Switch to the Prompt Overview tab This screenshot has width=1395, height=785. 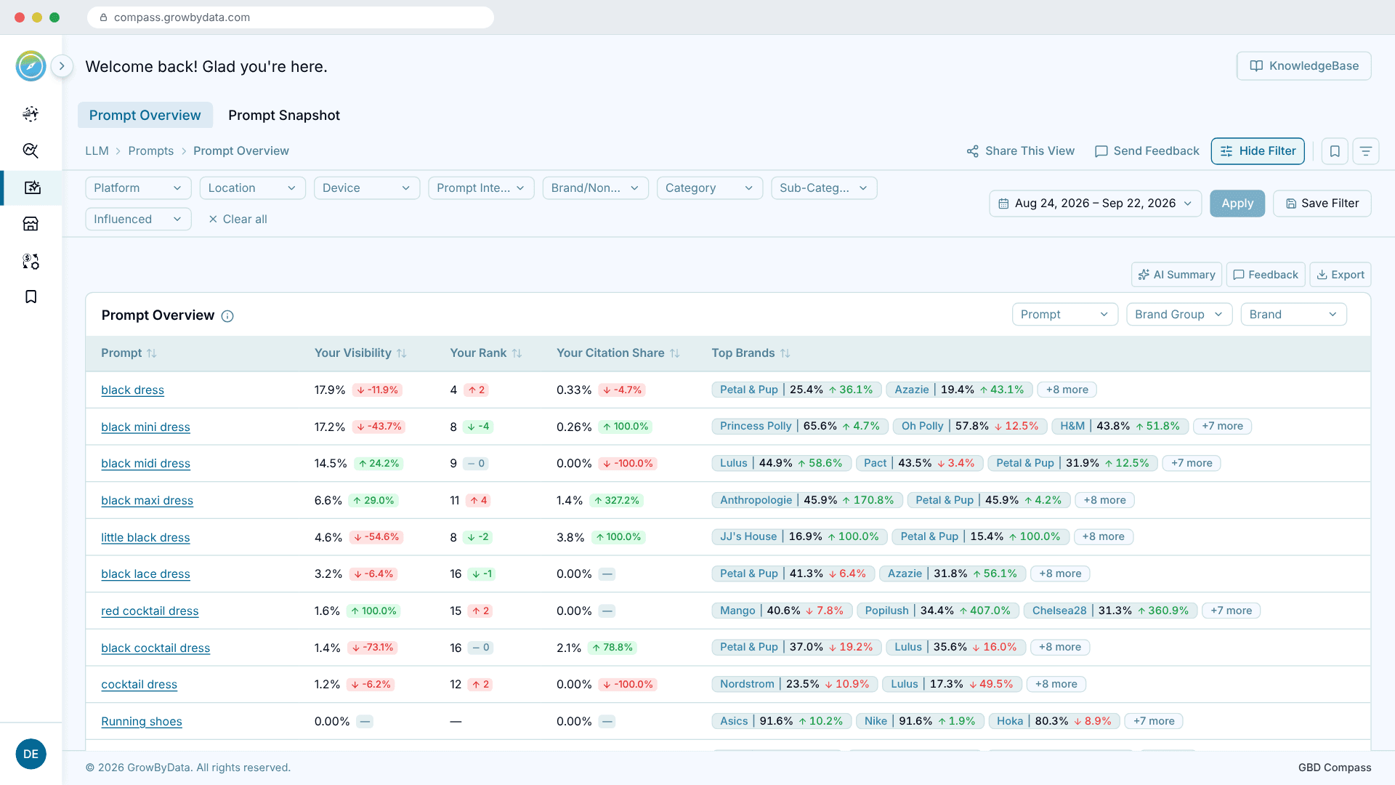(x=145, y=115)
